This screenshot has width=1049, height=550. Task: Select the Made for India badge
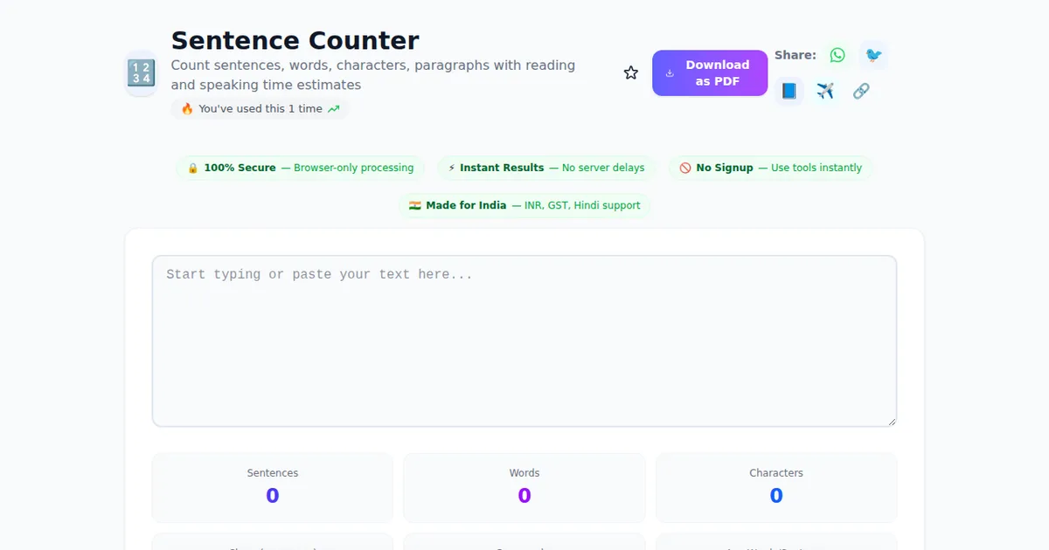pos(524,205)
